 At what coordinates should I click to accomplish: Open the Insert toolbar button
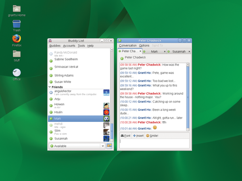coord(138,136)
